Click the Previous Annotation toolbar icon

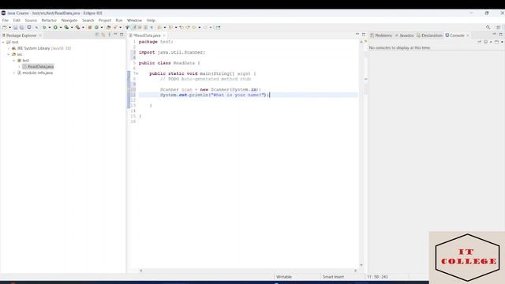(170, 28)
